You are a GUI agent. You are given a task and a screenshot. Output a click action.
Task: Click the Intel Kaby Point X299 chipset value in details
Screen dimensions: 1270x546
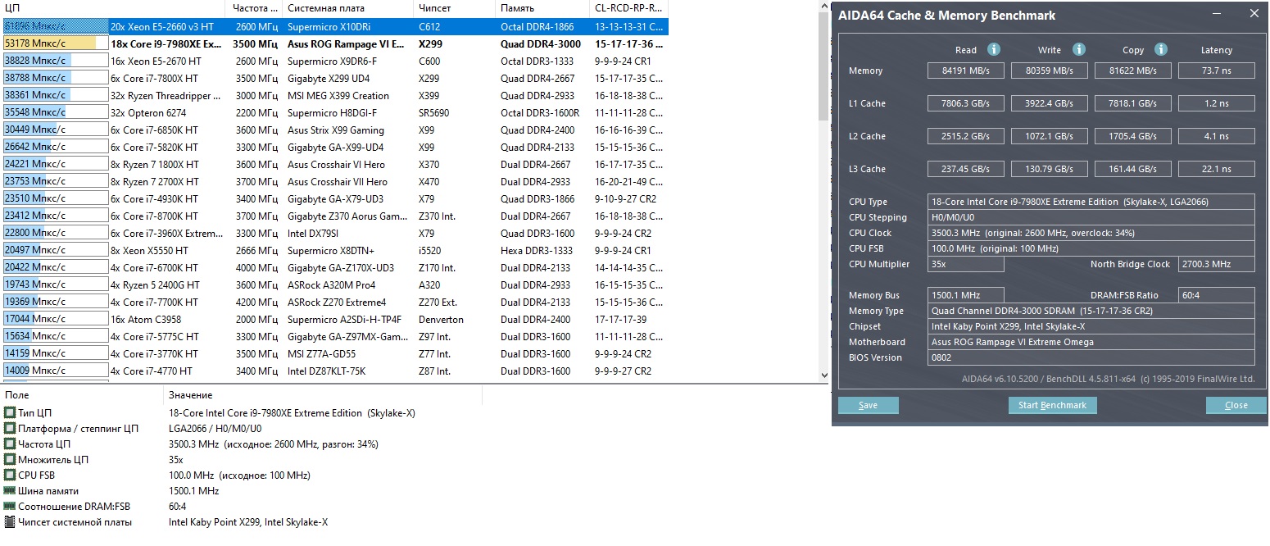pos(247,522)
